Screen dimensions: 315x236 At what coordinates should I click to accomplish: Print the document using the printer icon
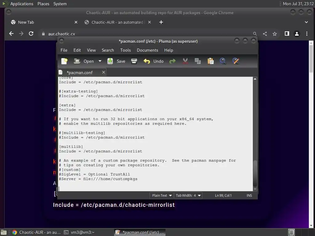point(134,61)
